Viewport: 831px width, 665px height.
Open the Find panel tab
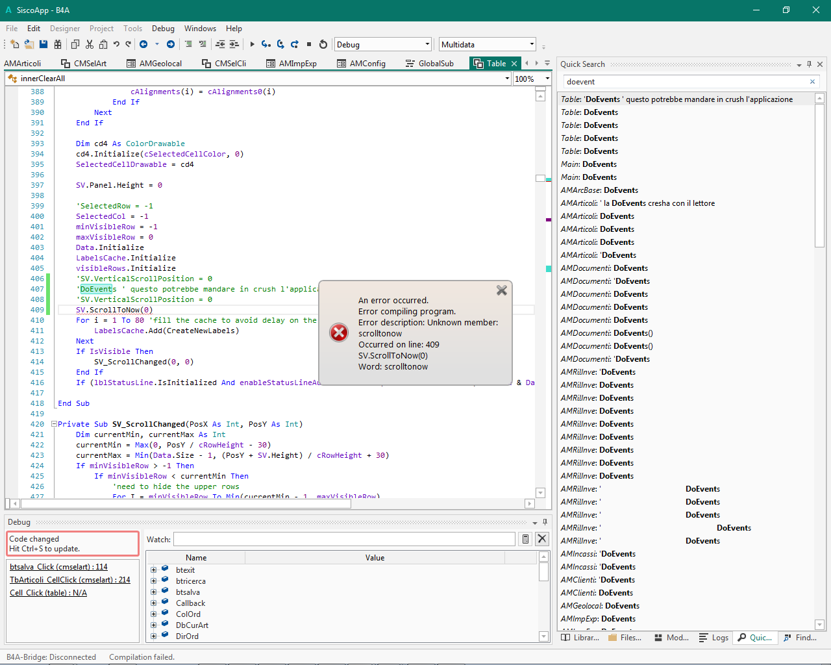(x=800, y=638)
